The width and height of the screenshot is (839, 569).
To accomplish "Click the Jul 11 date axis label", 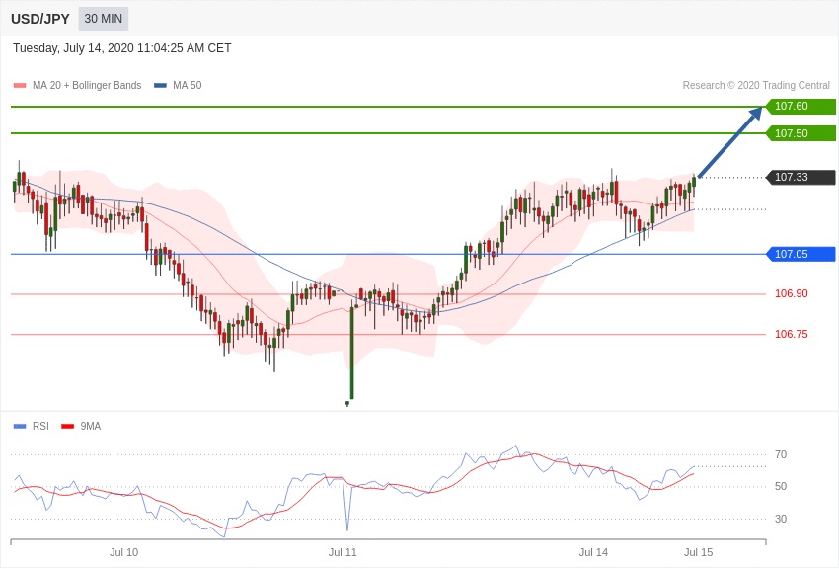I will pyautogui.click(x=343, y=552).
